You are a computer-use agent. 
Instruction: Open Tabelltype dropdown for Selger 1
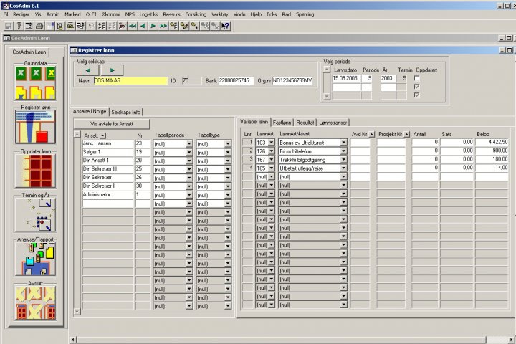point(228,153)
